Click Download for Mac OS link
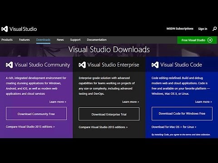Image resolution: width=218 pixels, height=163 pixels. [x=167, y=127]
